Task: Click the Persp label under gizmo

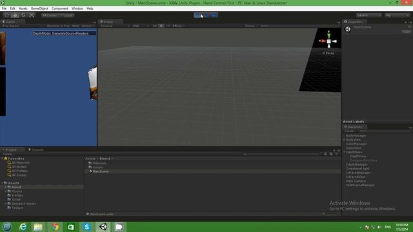Action: [x=328, y=53]
